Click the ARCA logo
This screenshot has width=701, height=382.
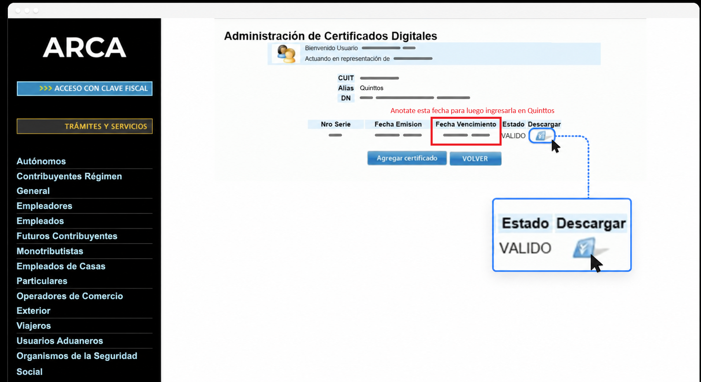tap(85, 47)
